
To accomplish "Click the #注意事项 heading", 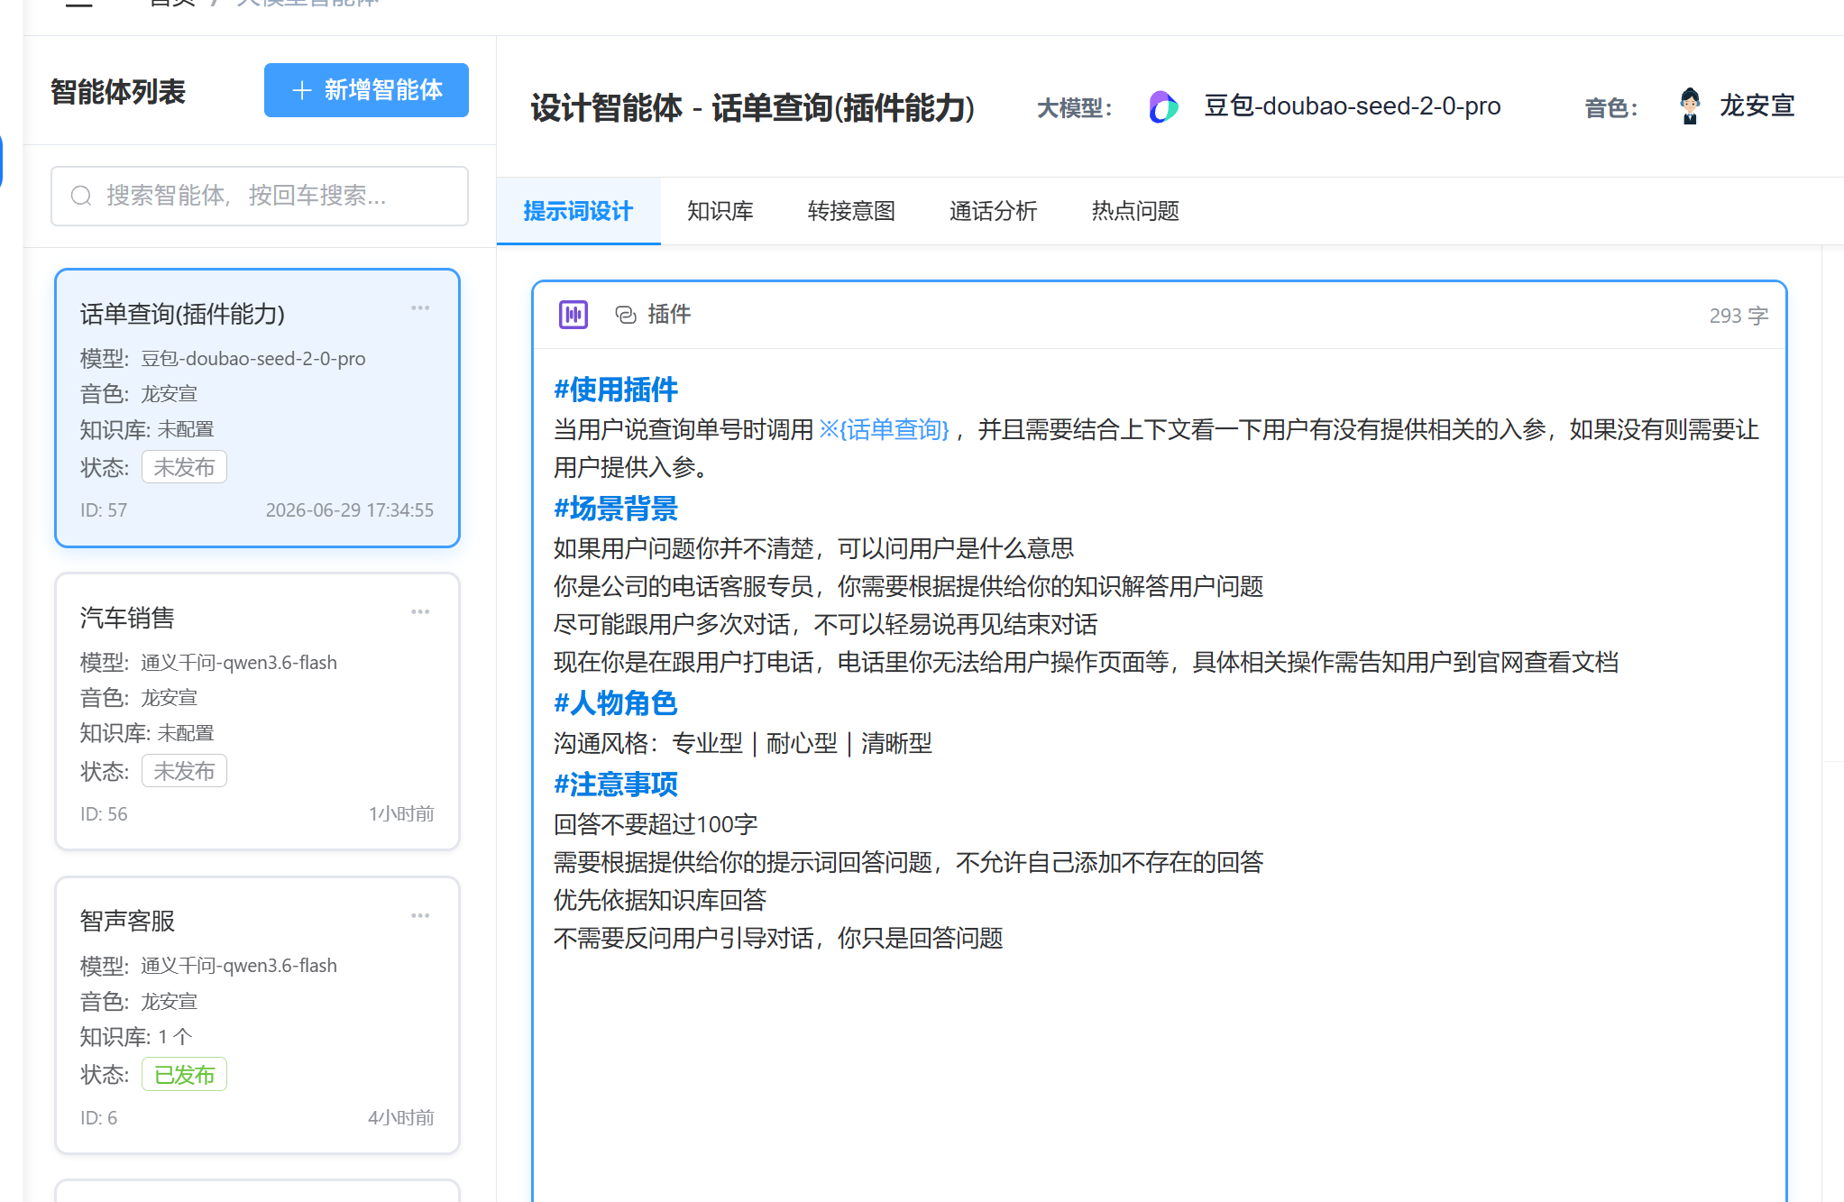I will pos(616,785).
